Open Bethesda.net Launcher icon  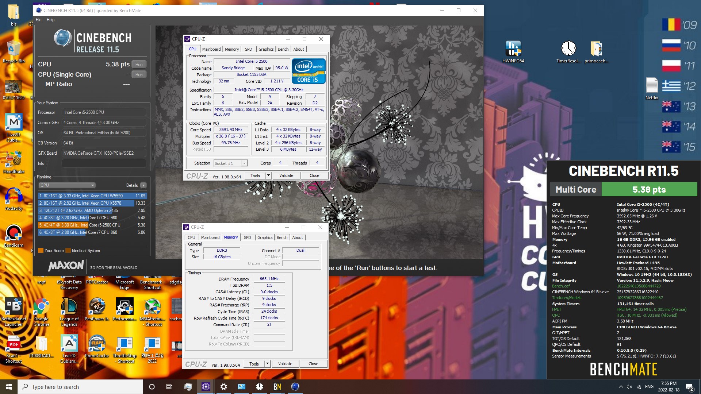(14, 311)
